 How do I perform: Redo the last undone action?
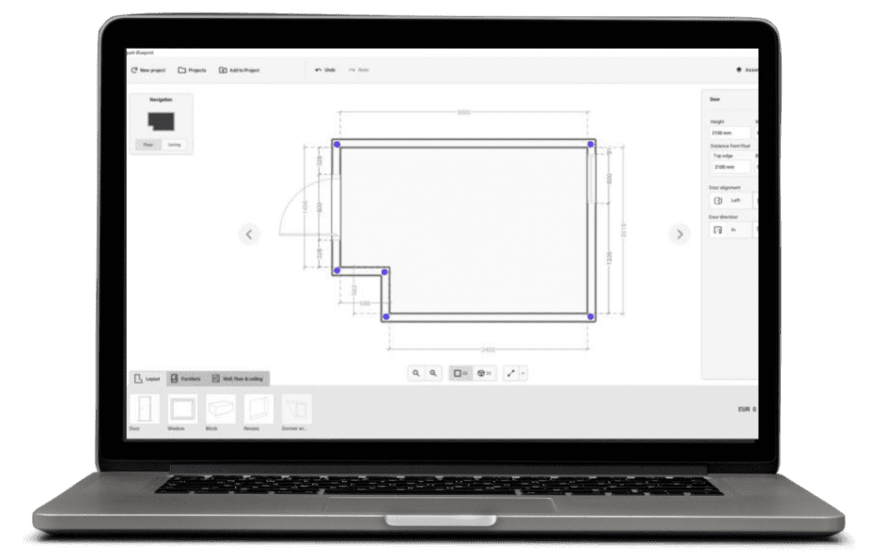359,70
